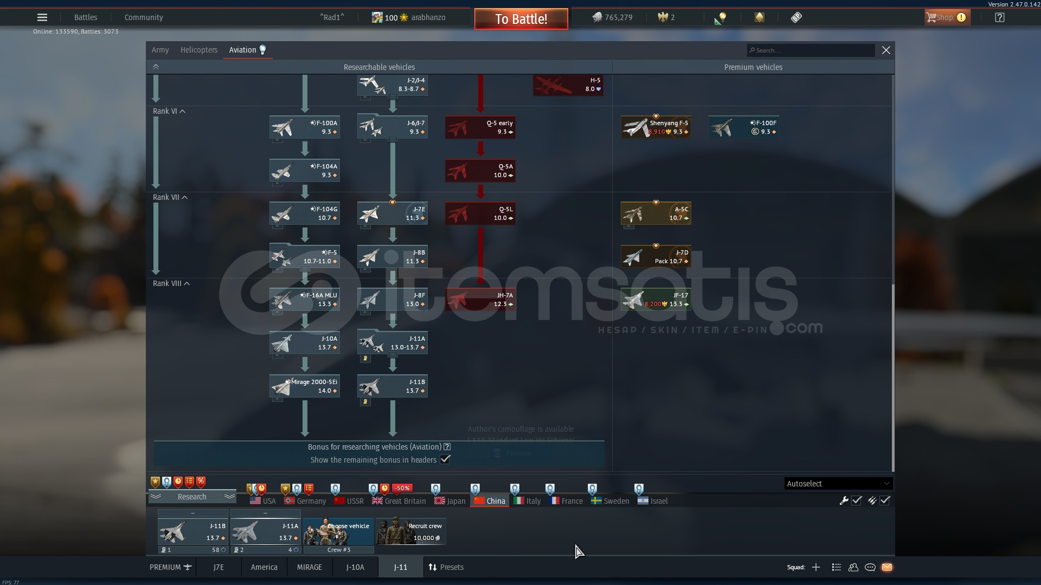
Task: Open the Community menu
Action: [x=144, y=17]
